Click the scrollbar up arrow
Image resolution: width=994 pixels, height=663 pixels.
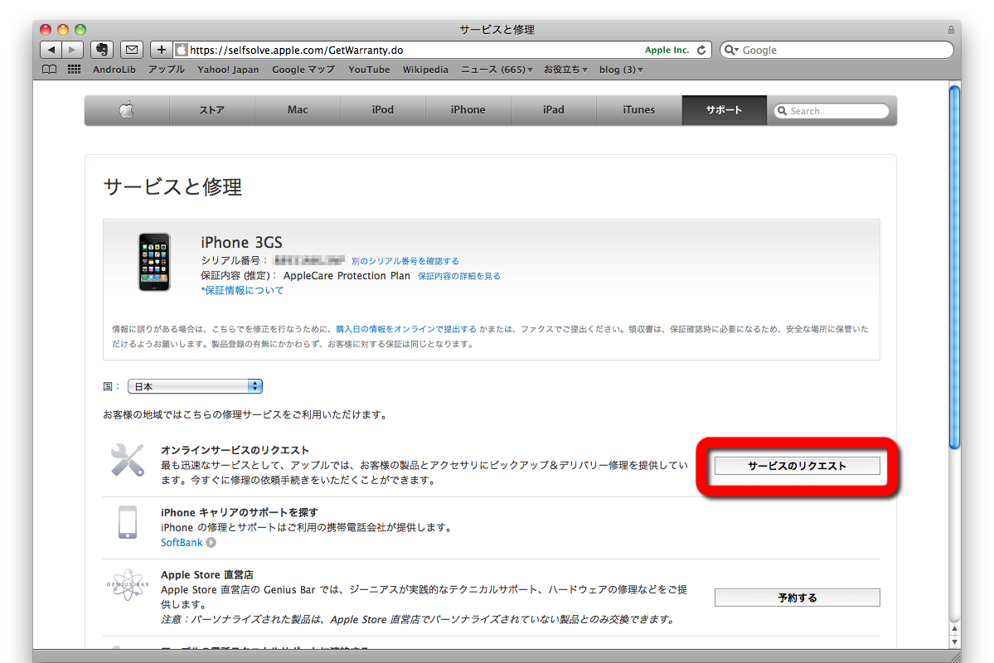point(955,629)
